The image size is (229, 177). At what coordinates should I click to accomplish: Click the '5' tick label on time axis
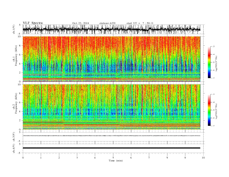pyautogui.click(x=113, y=158)
